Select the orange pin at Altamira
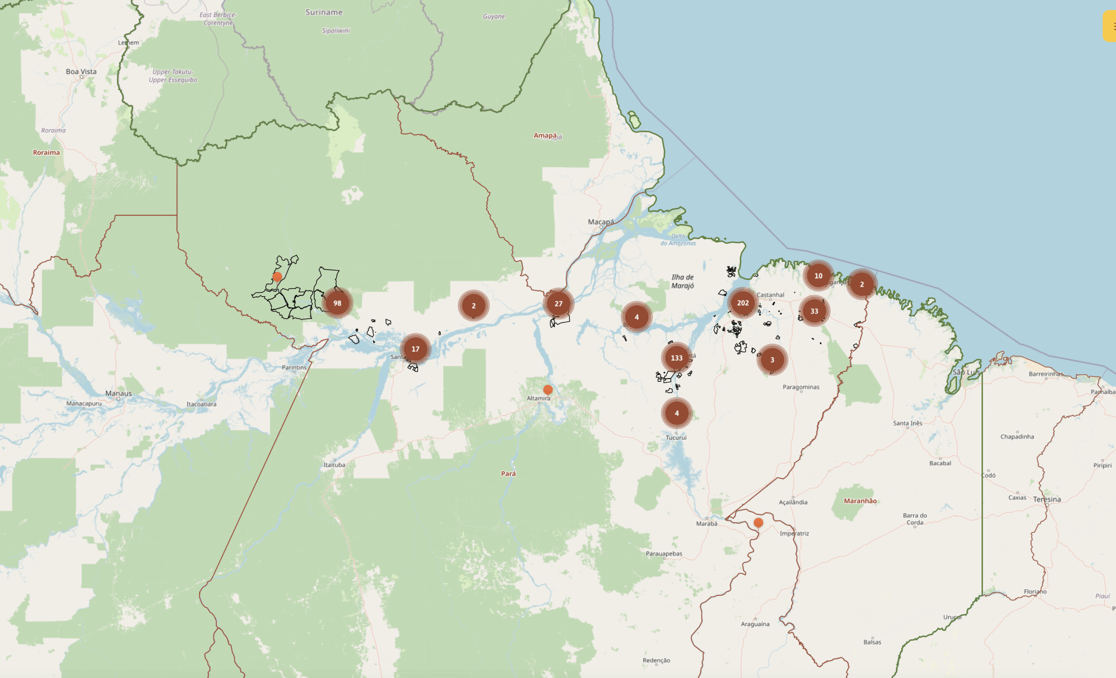Viewport: 1116px width, 678px height. pyautogui.click(x=548, y=389)
